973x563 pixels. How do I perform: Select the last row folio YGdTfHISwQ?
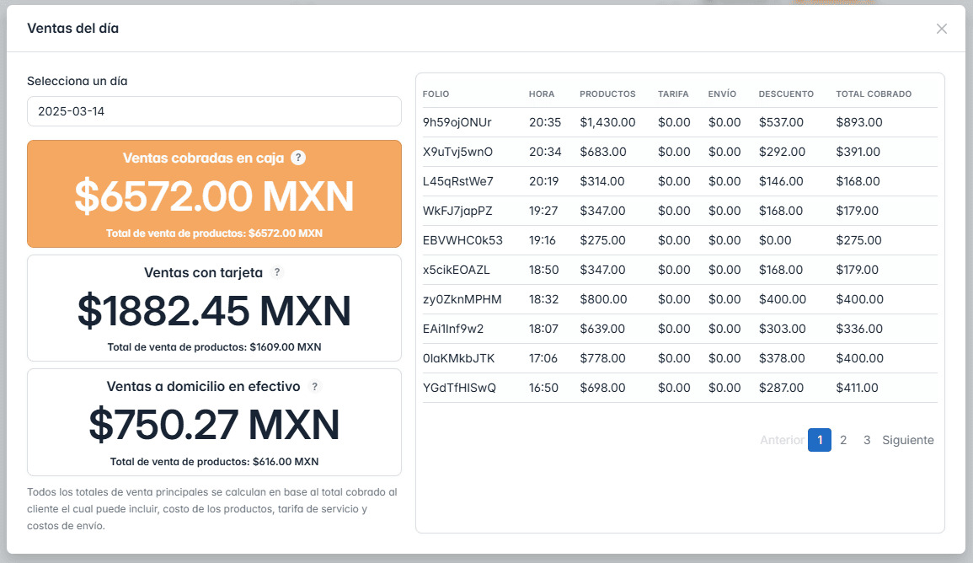click(x=459, y=388)
